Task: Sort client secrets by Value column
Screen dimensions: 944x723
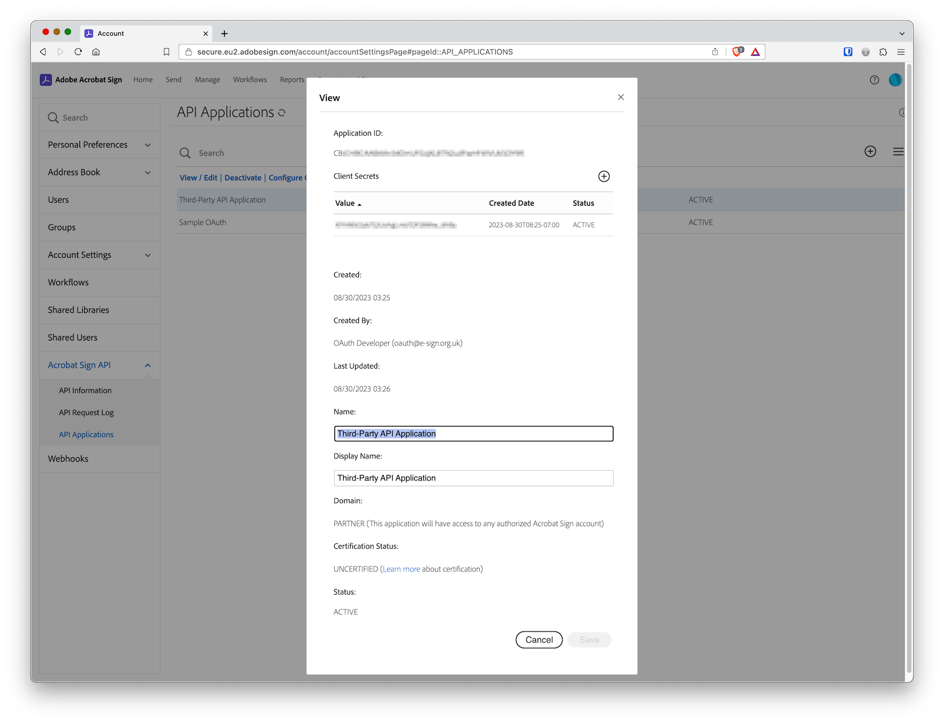Action: 348,203
